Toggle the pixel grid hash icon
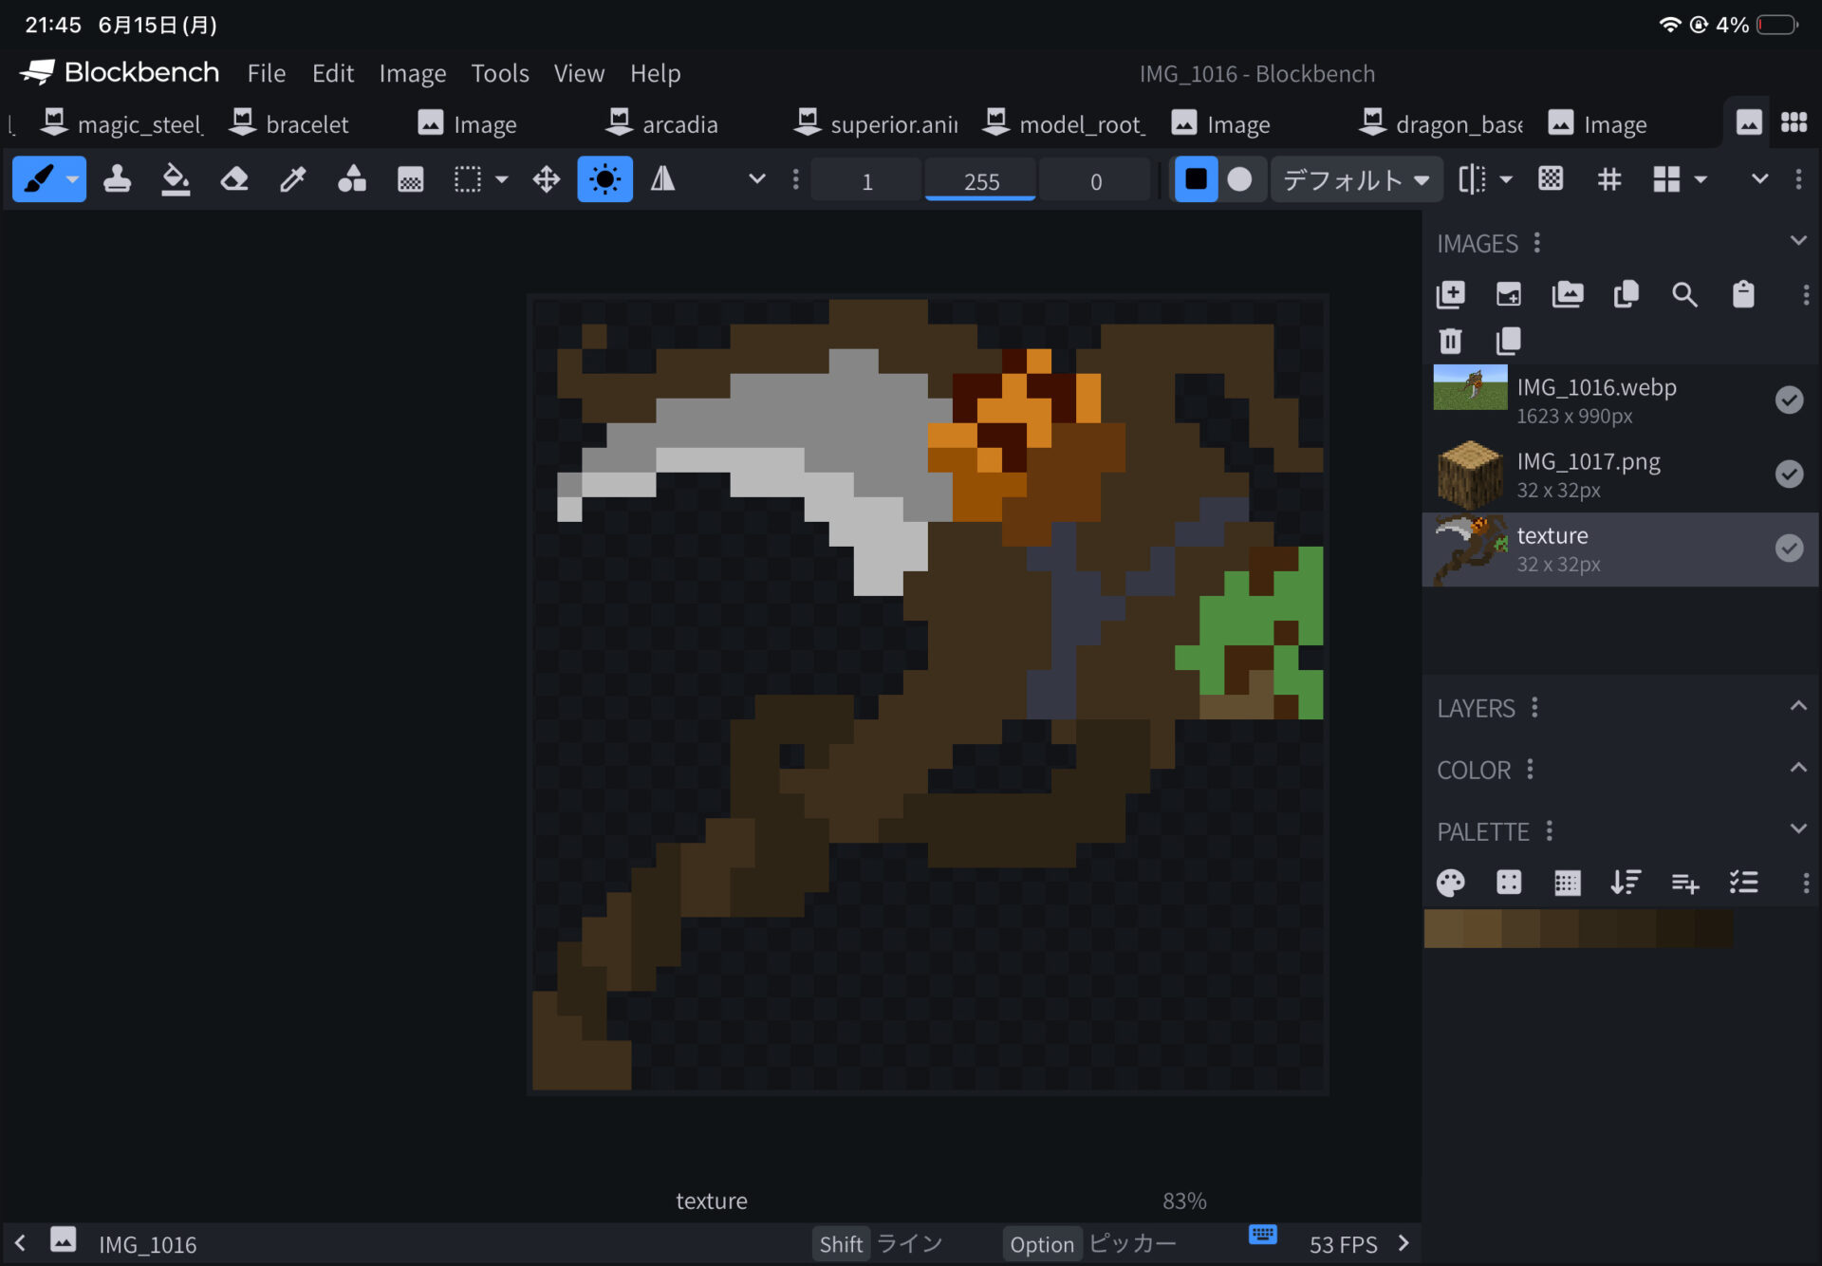 click(1609, 179)
